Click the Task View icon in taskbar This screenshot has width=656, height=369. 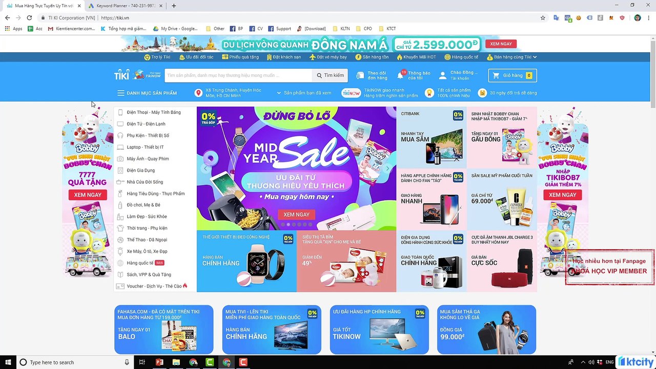tap(142, 362)
